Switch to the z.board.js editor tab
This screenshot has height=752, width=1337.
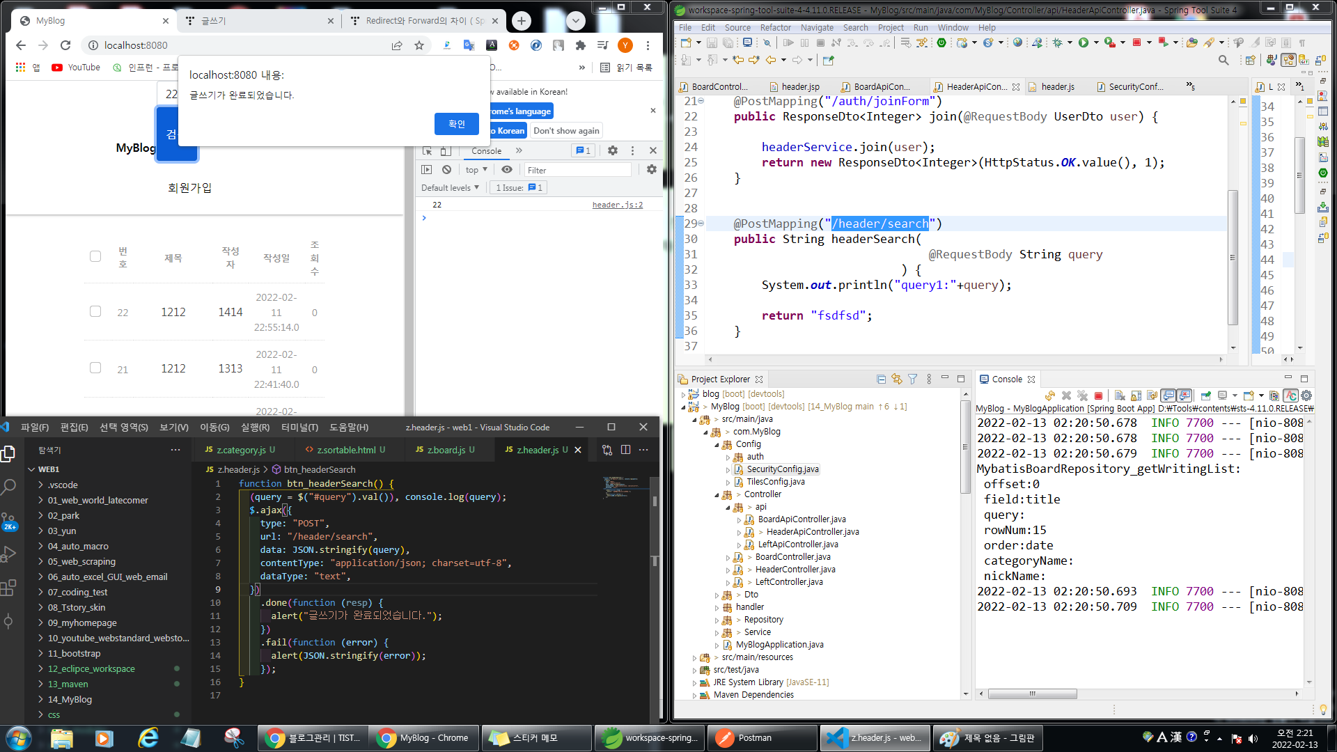pyautogui.click(x=446, y=450)
